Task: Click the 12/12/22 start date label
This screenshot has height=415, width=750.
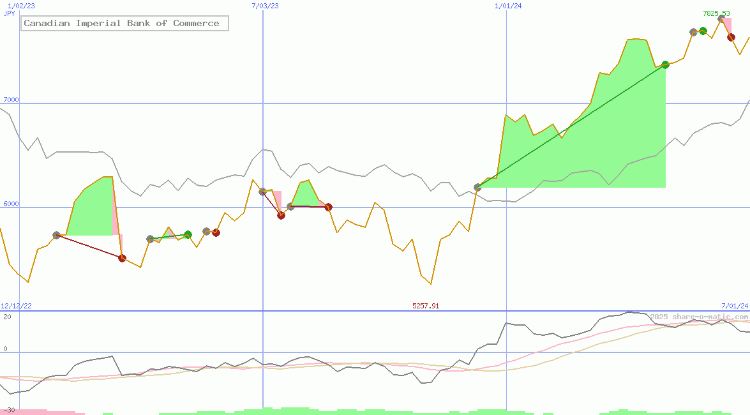Action: [x=16, y=306]
